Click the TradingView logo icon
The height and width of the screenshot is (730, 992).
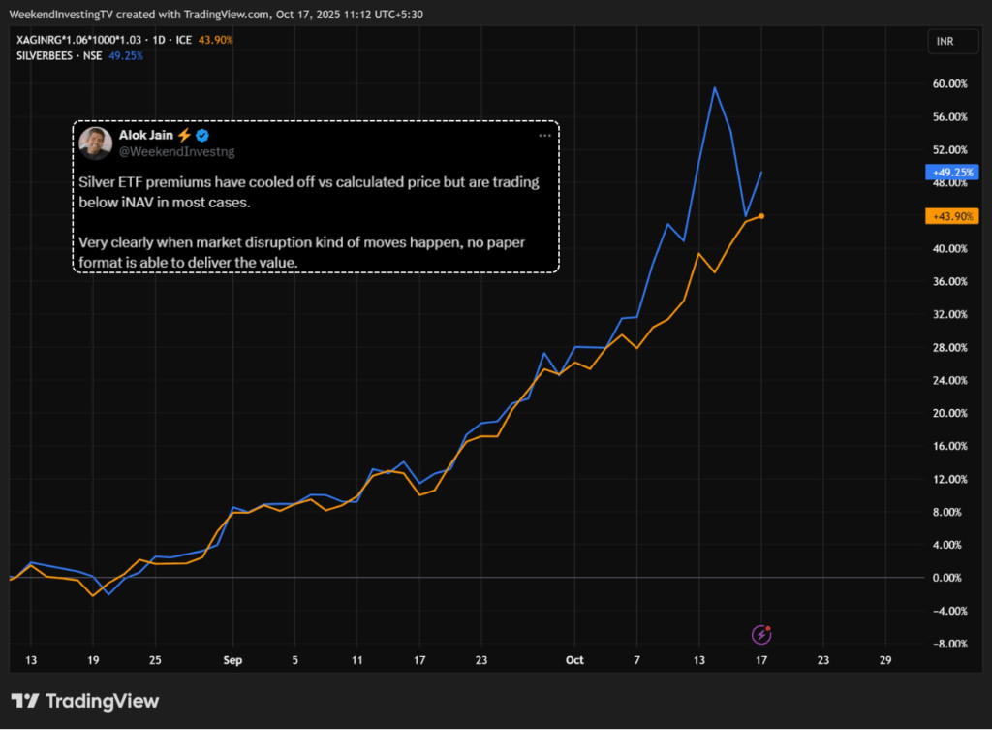pos(25,701)
